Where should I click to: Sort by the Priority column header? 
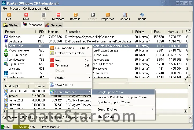142,32
